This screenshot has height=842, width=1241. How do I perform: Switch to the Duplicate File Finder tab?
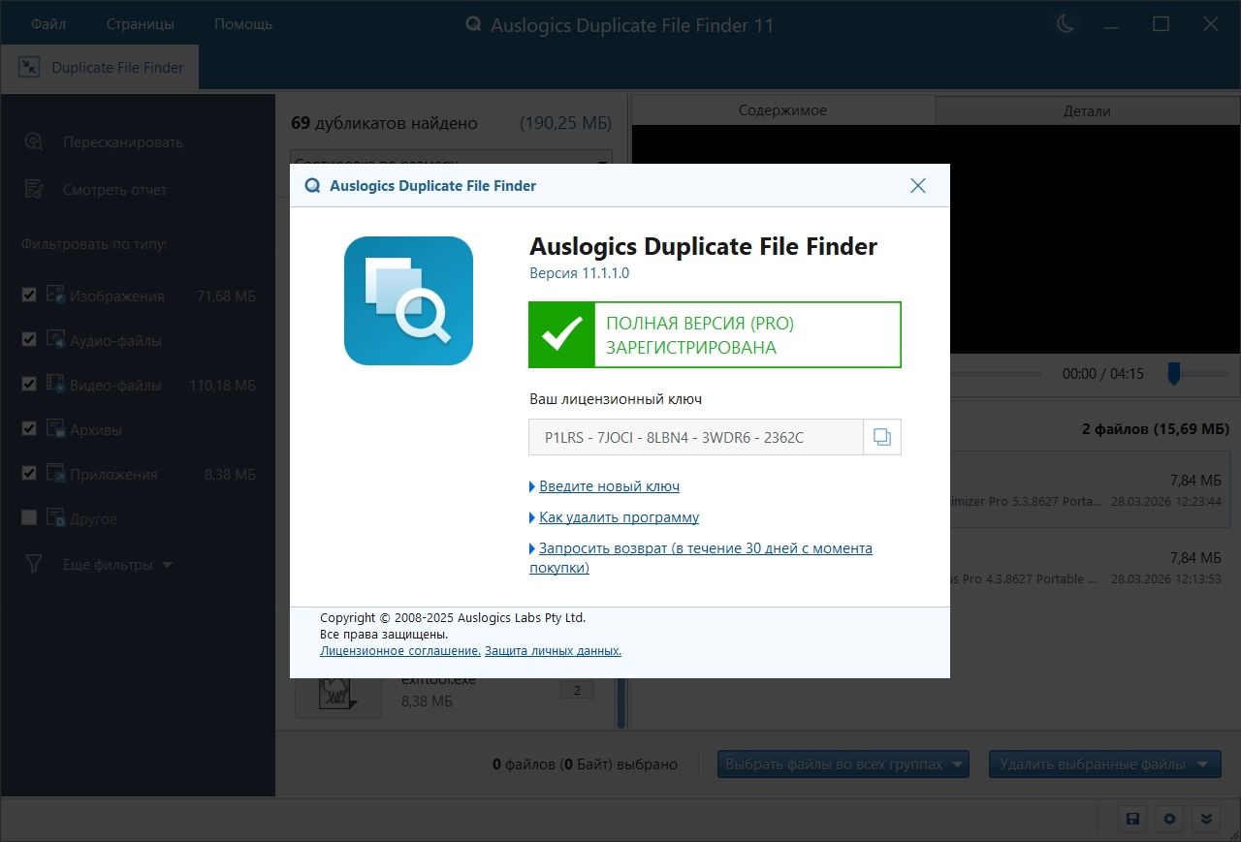(x=102, y=68)
